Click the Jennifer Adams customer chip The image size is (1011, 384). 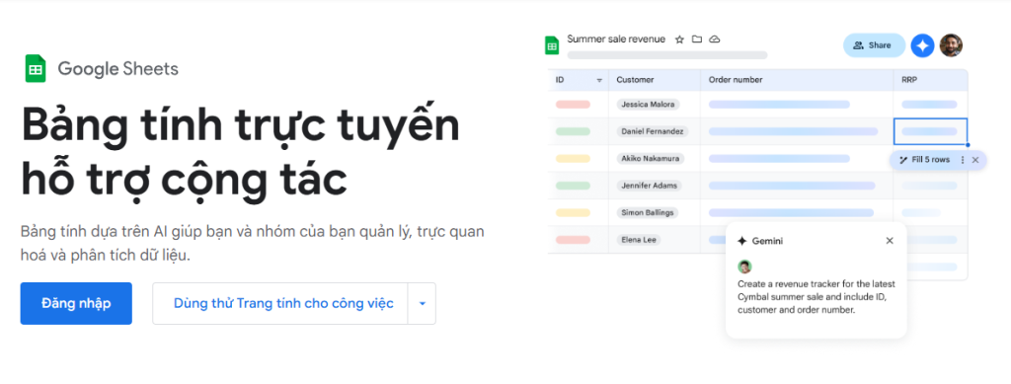point(650,186)
